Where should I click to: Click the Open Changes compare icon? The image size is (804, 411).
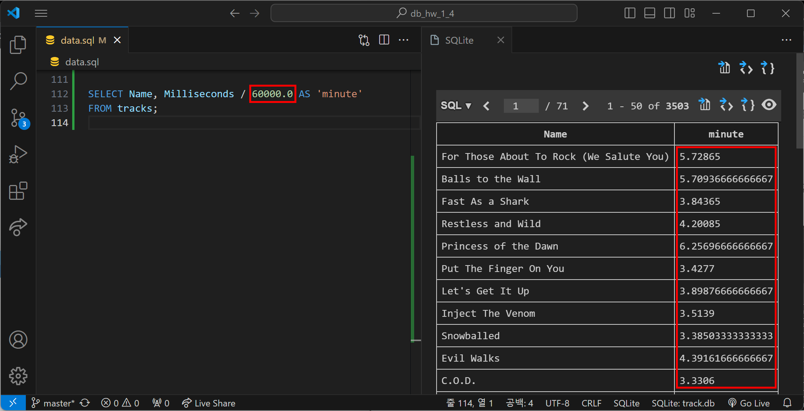coord(364,40)
